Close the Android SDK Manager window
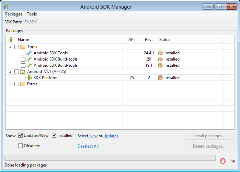This screenshot has width=240, height=172. click(231, 7)
